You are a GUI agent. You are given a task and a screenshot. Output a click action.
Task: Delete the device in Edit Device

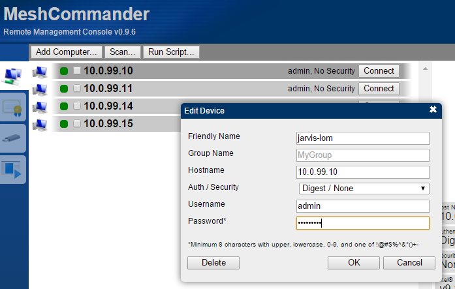tap(213, 263)
